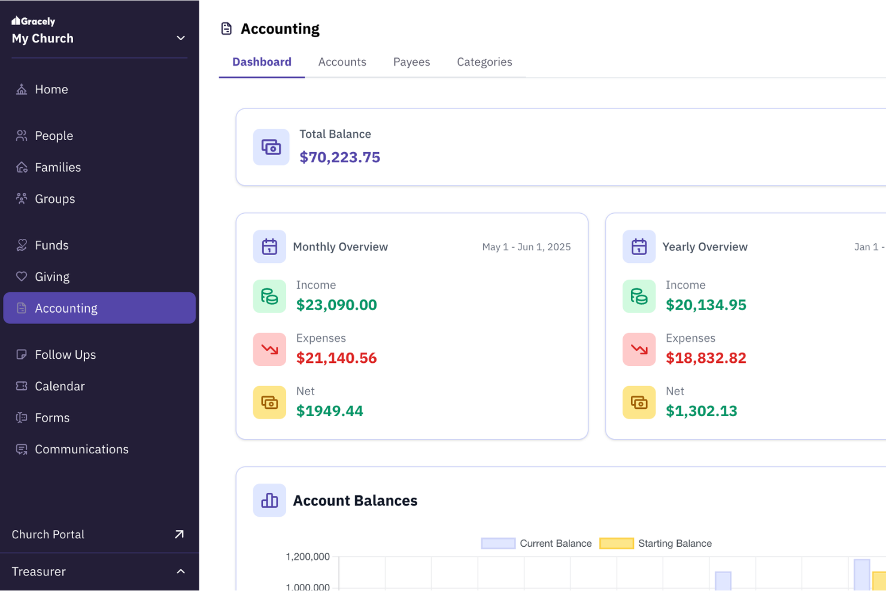Open the Church Portal link
This screenshot has width=886, height=591.
[x=99, y=534]
